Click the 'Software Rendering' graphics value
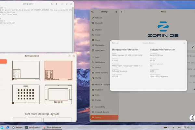This screenshot has height=130, width=195. point(120,71)
